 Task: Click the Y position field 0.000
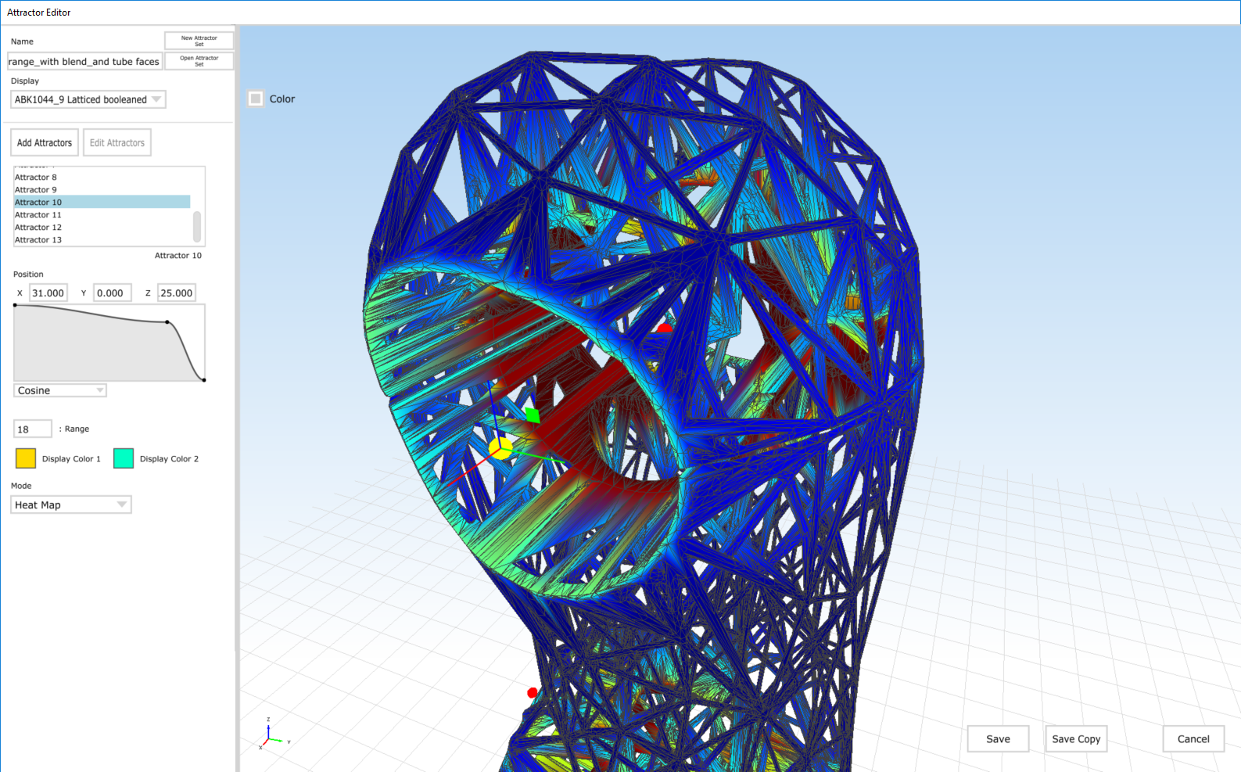point(113,293)
